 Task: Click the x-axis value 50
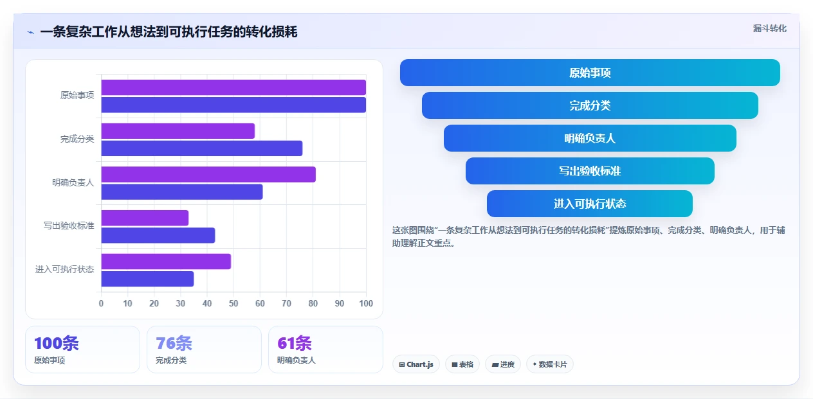(233, 303)
